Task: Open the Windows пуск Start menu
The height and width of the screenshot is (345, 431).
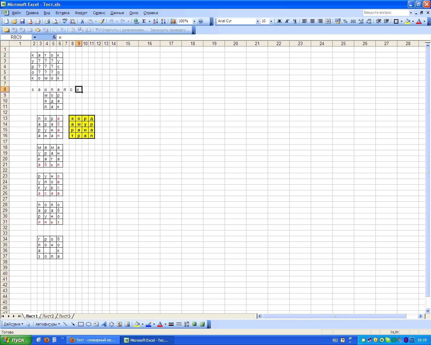Action: [x=16, y=340]
